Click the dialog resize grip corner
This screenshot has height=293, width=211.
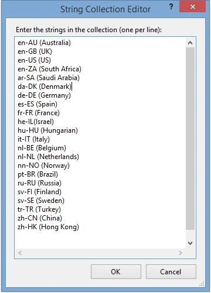click(202, 284)
